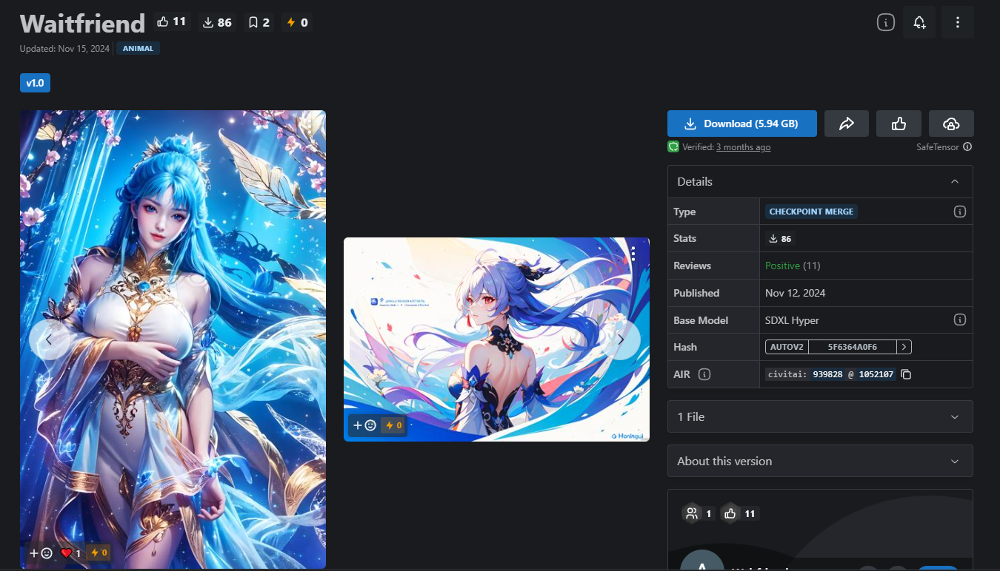Click the notification bell icon

coord(919,22)
